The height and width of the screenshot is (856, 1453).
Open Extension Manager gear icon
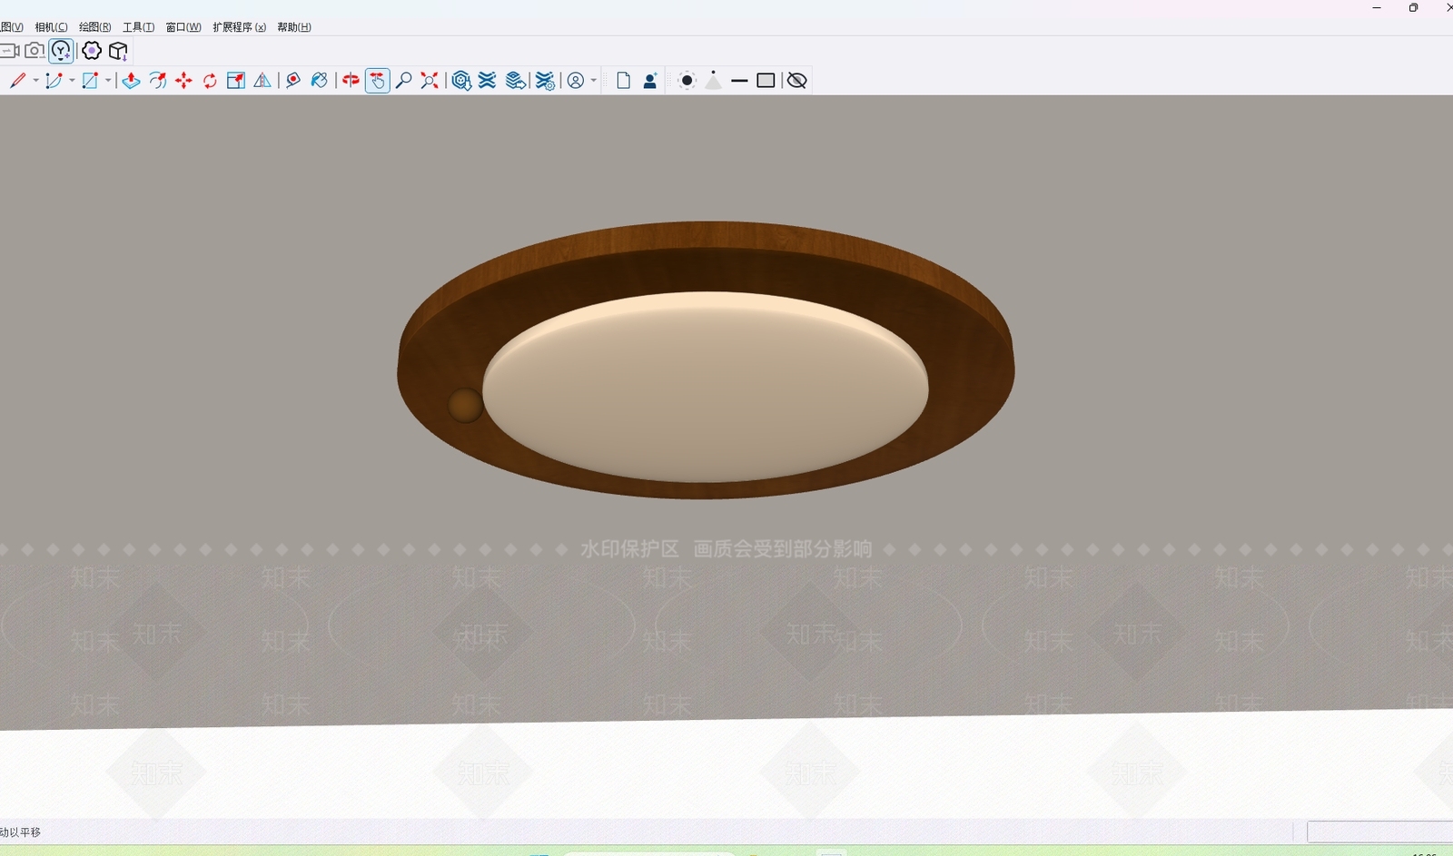tap(545, 81)
